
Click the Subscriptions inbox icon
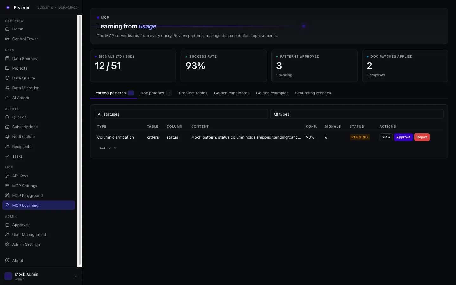click(7, 127)
